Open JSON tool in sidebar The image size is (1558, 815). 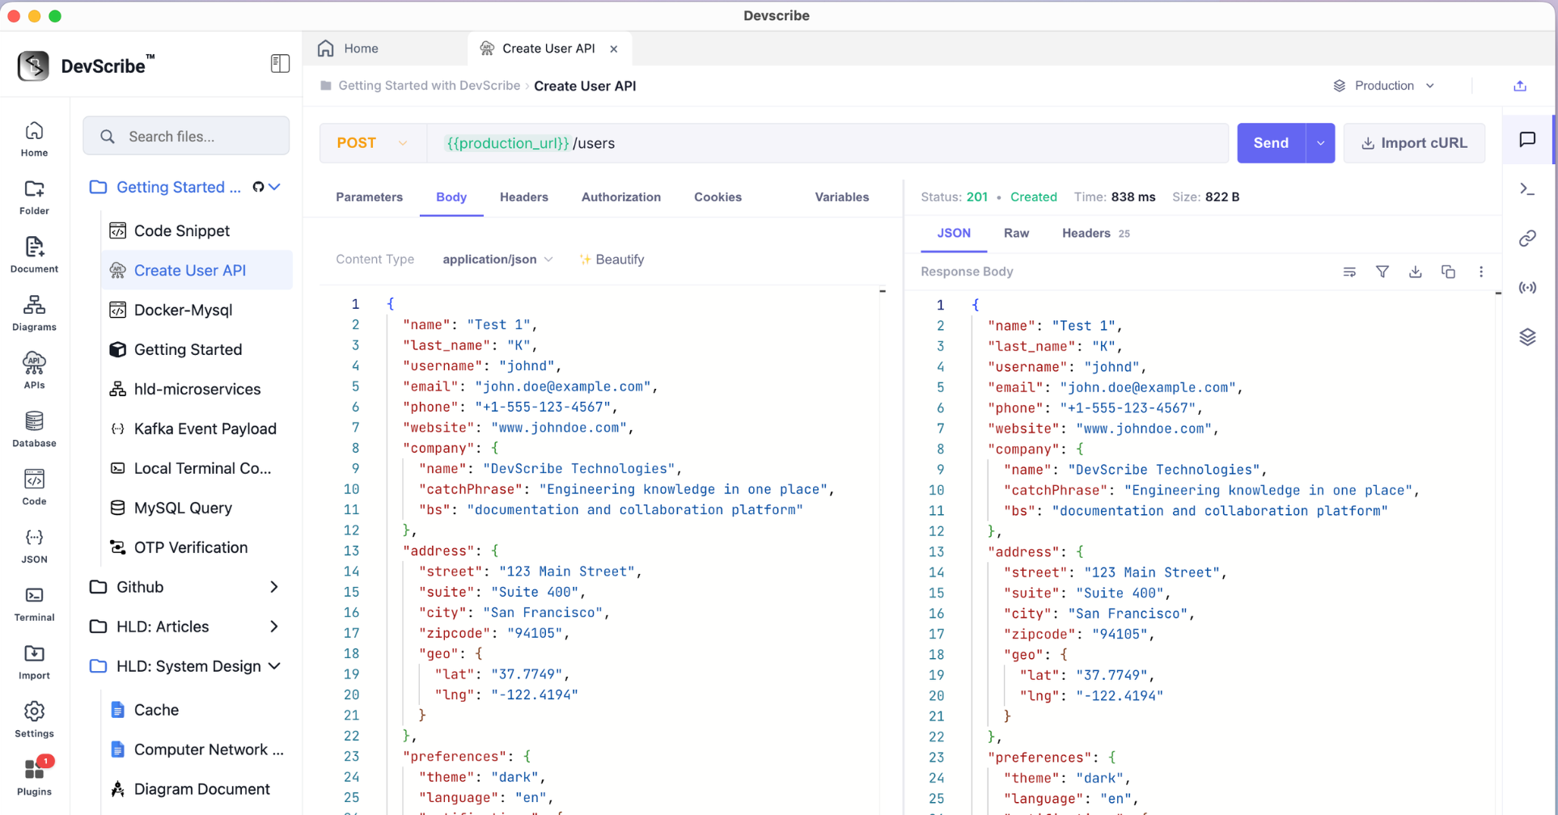[34, 546]
